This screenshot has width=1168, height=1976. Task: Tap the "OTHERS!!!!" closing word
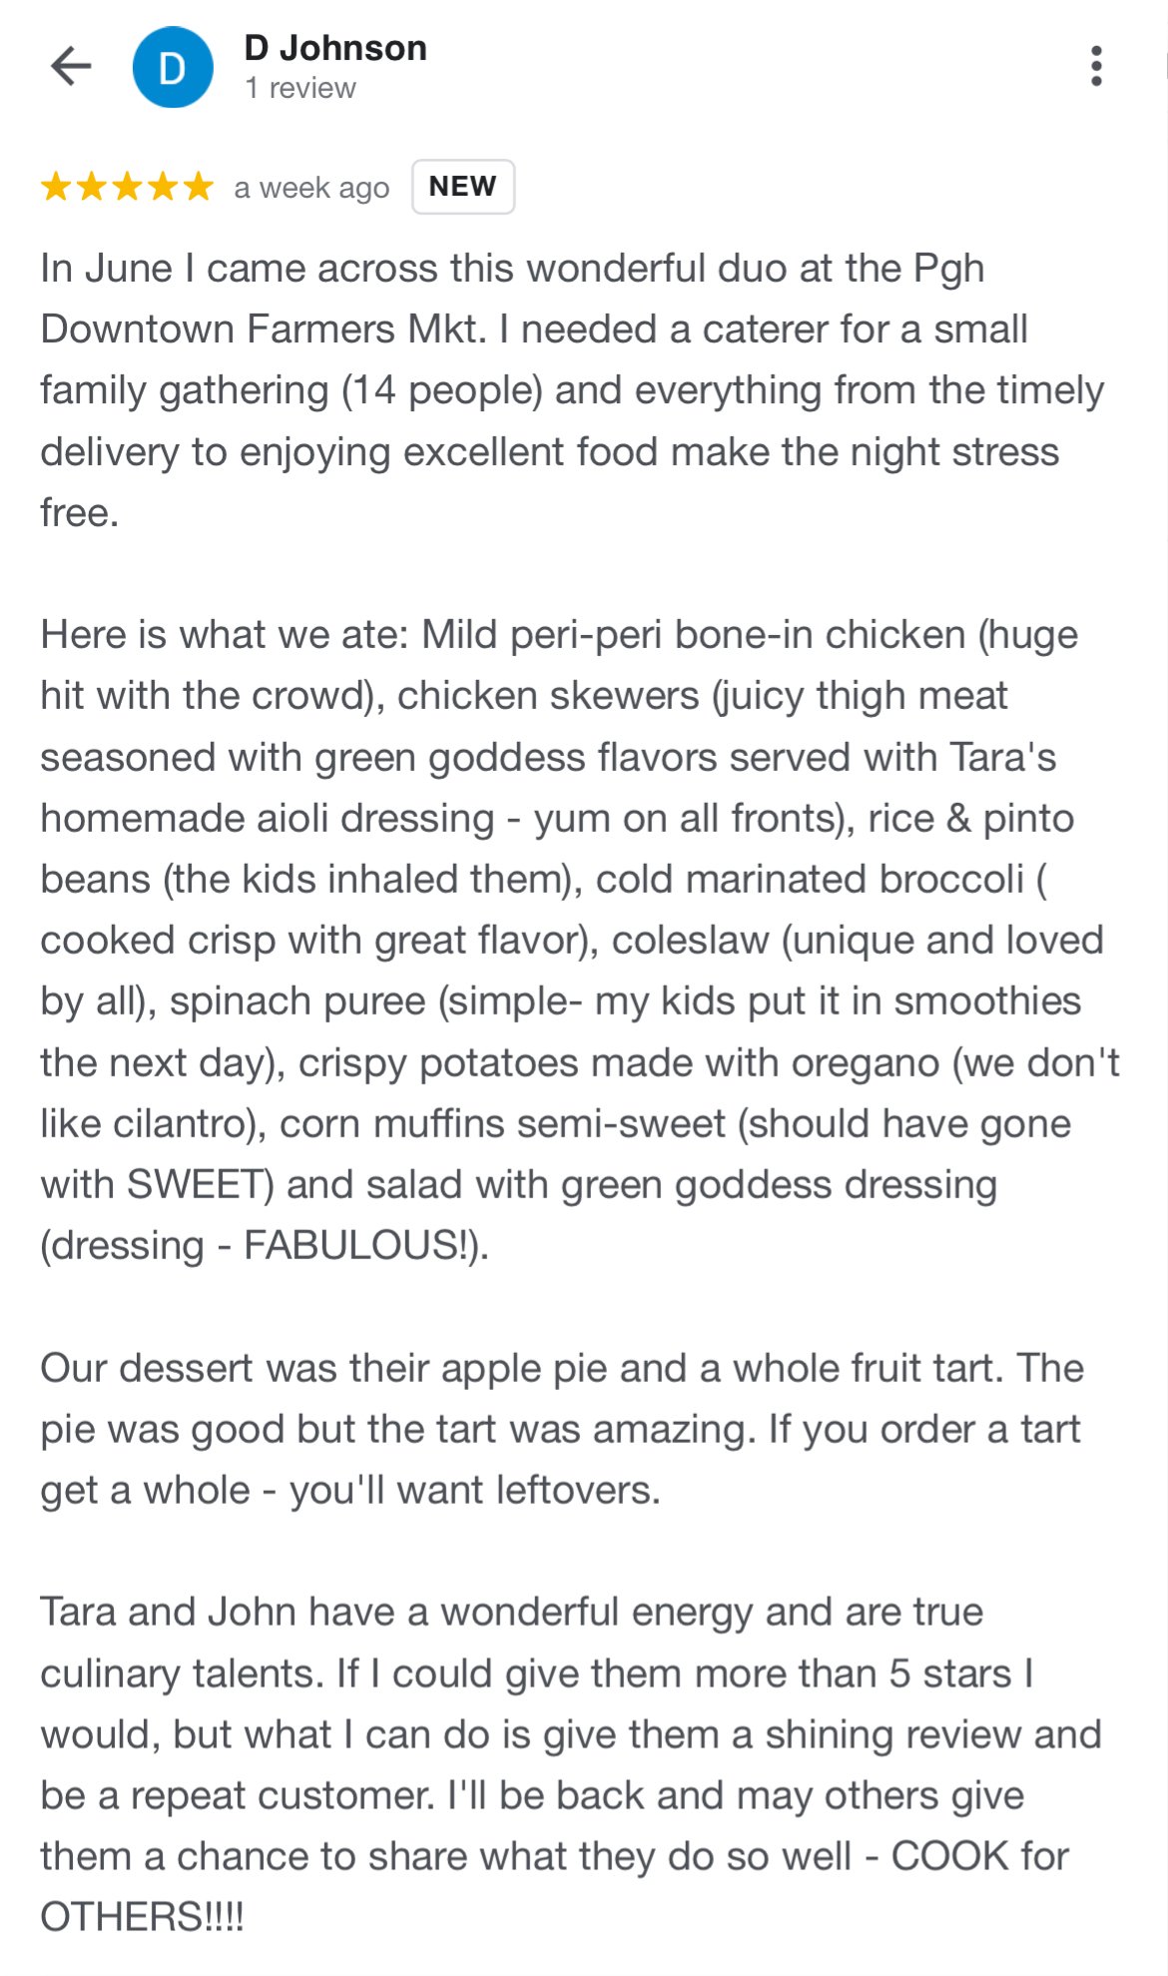click(x=142, y=1918)
